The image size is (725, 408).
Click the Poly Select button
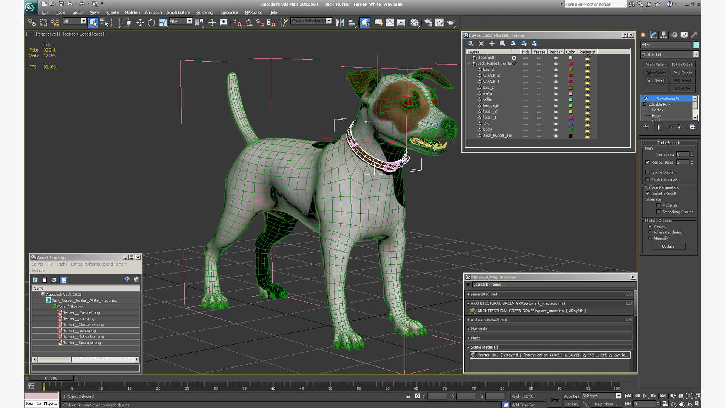[x=682, y=73]
